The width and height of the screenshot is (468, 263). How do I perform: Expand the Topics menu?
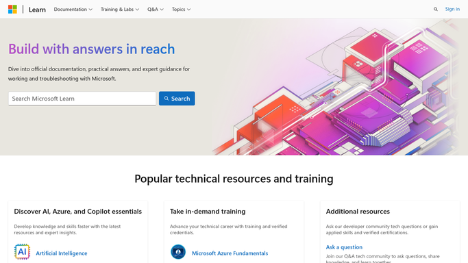tap(181, 9)
